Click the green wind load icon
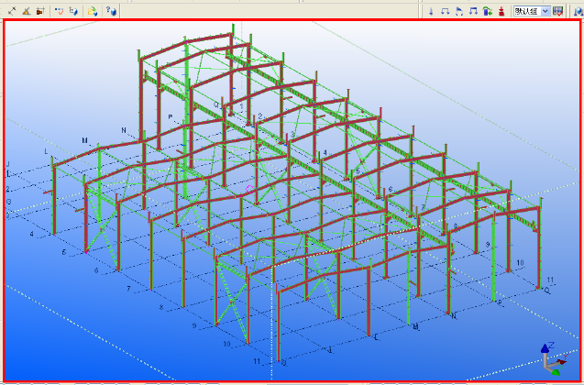The height and width of the screenshot is (385, 584). click(487, 10)
